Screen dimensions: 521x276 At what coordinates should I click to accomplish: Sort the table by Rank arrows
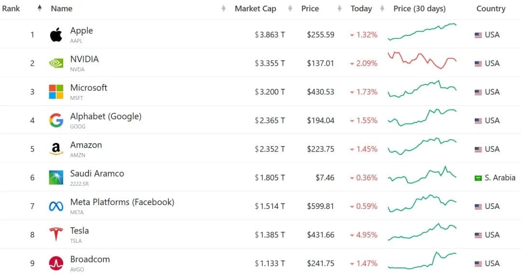click(x=40, y=8)
